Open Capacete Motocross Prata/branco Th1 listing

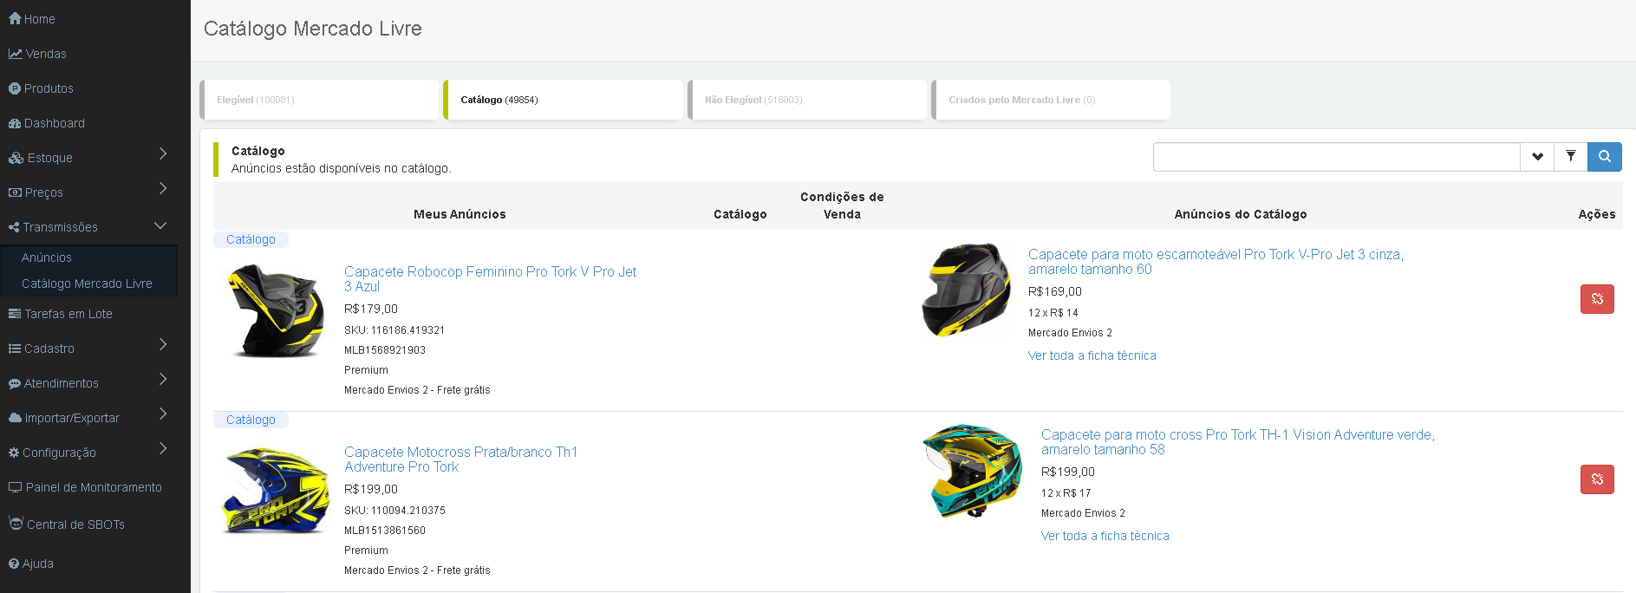(x=460, y=459)
